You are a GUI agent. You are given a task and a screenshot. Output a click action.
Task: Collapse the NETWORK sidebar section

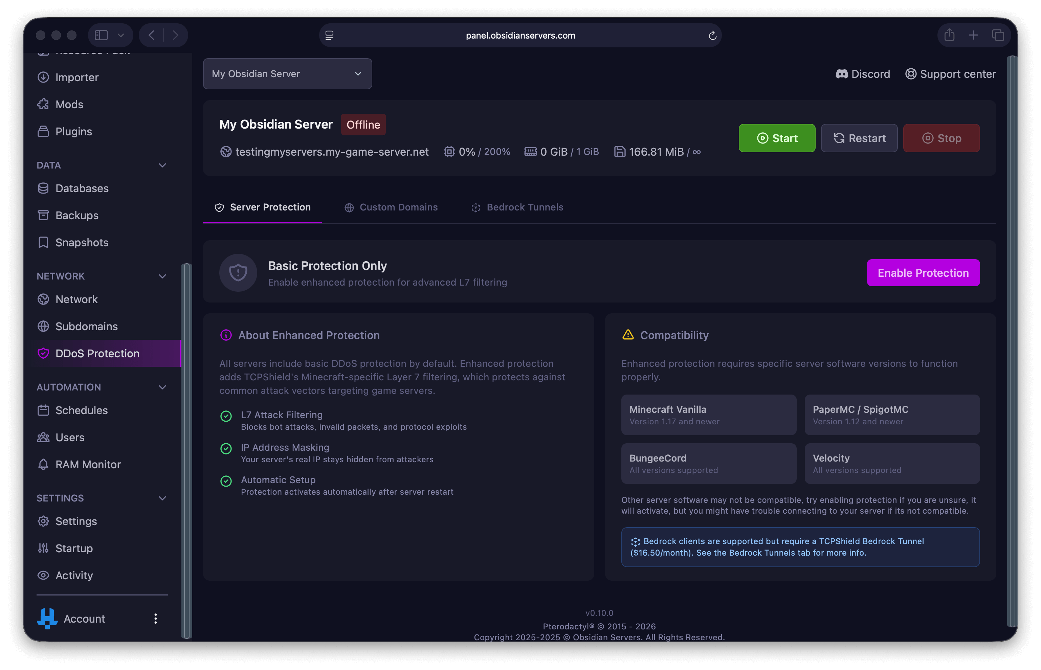(162, 276)
